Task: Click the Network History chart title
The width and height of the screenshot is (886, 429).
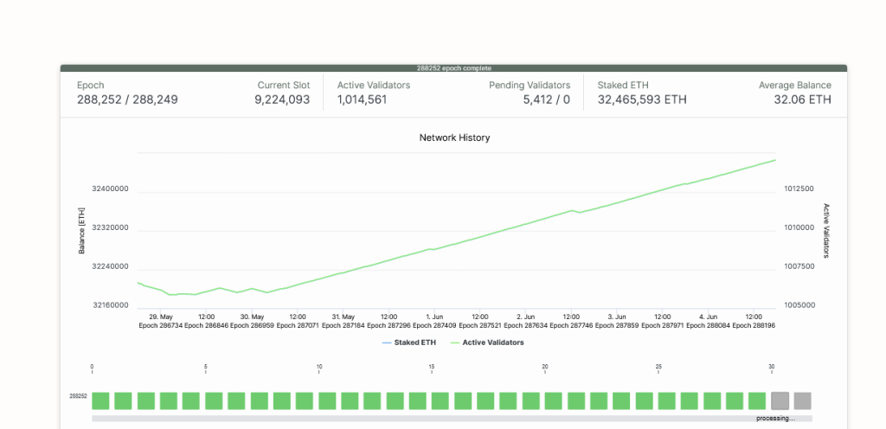Action: 454,138
